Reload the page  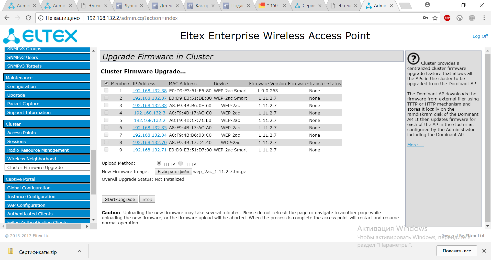28,18
